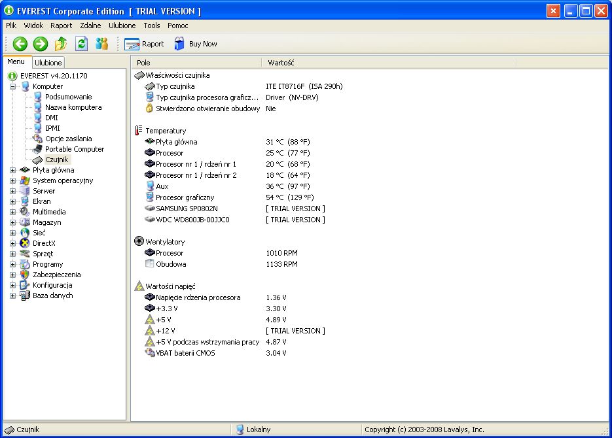
Task: Click the Sieć globe icon
Action: coord(25,233)
